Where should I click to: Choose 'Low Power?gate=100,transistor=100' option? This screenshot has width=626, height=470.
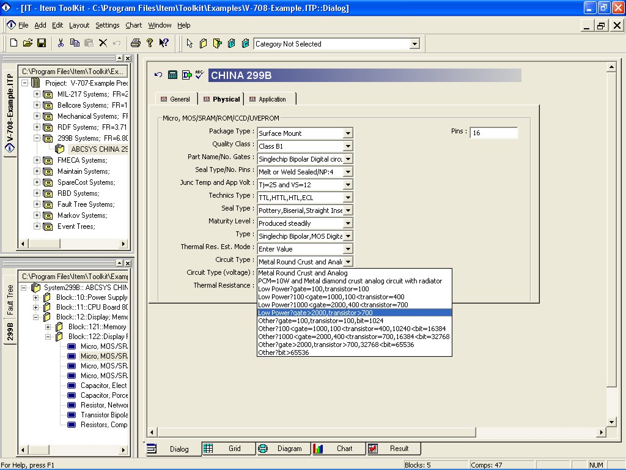[x=355, y=289]
